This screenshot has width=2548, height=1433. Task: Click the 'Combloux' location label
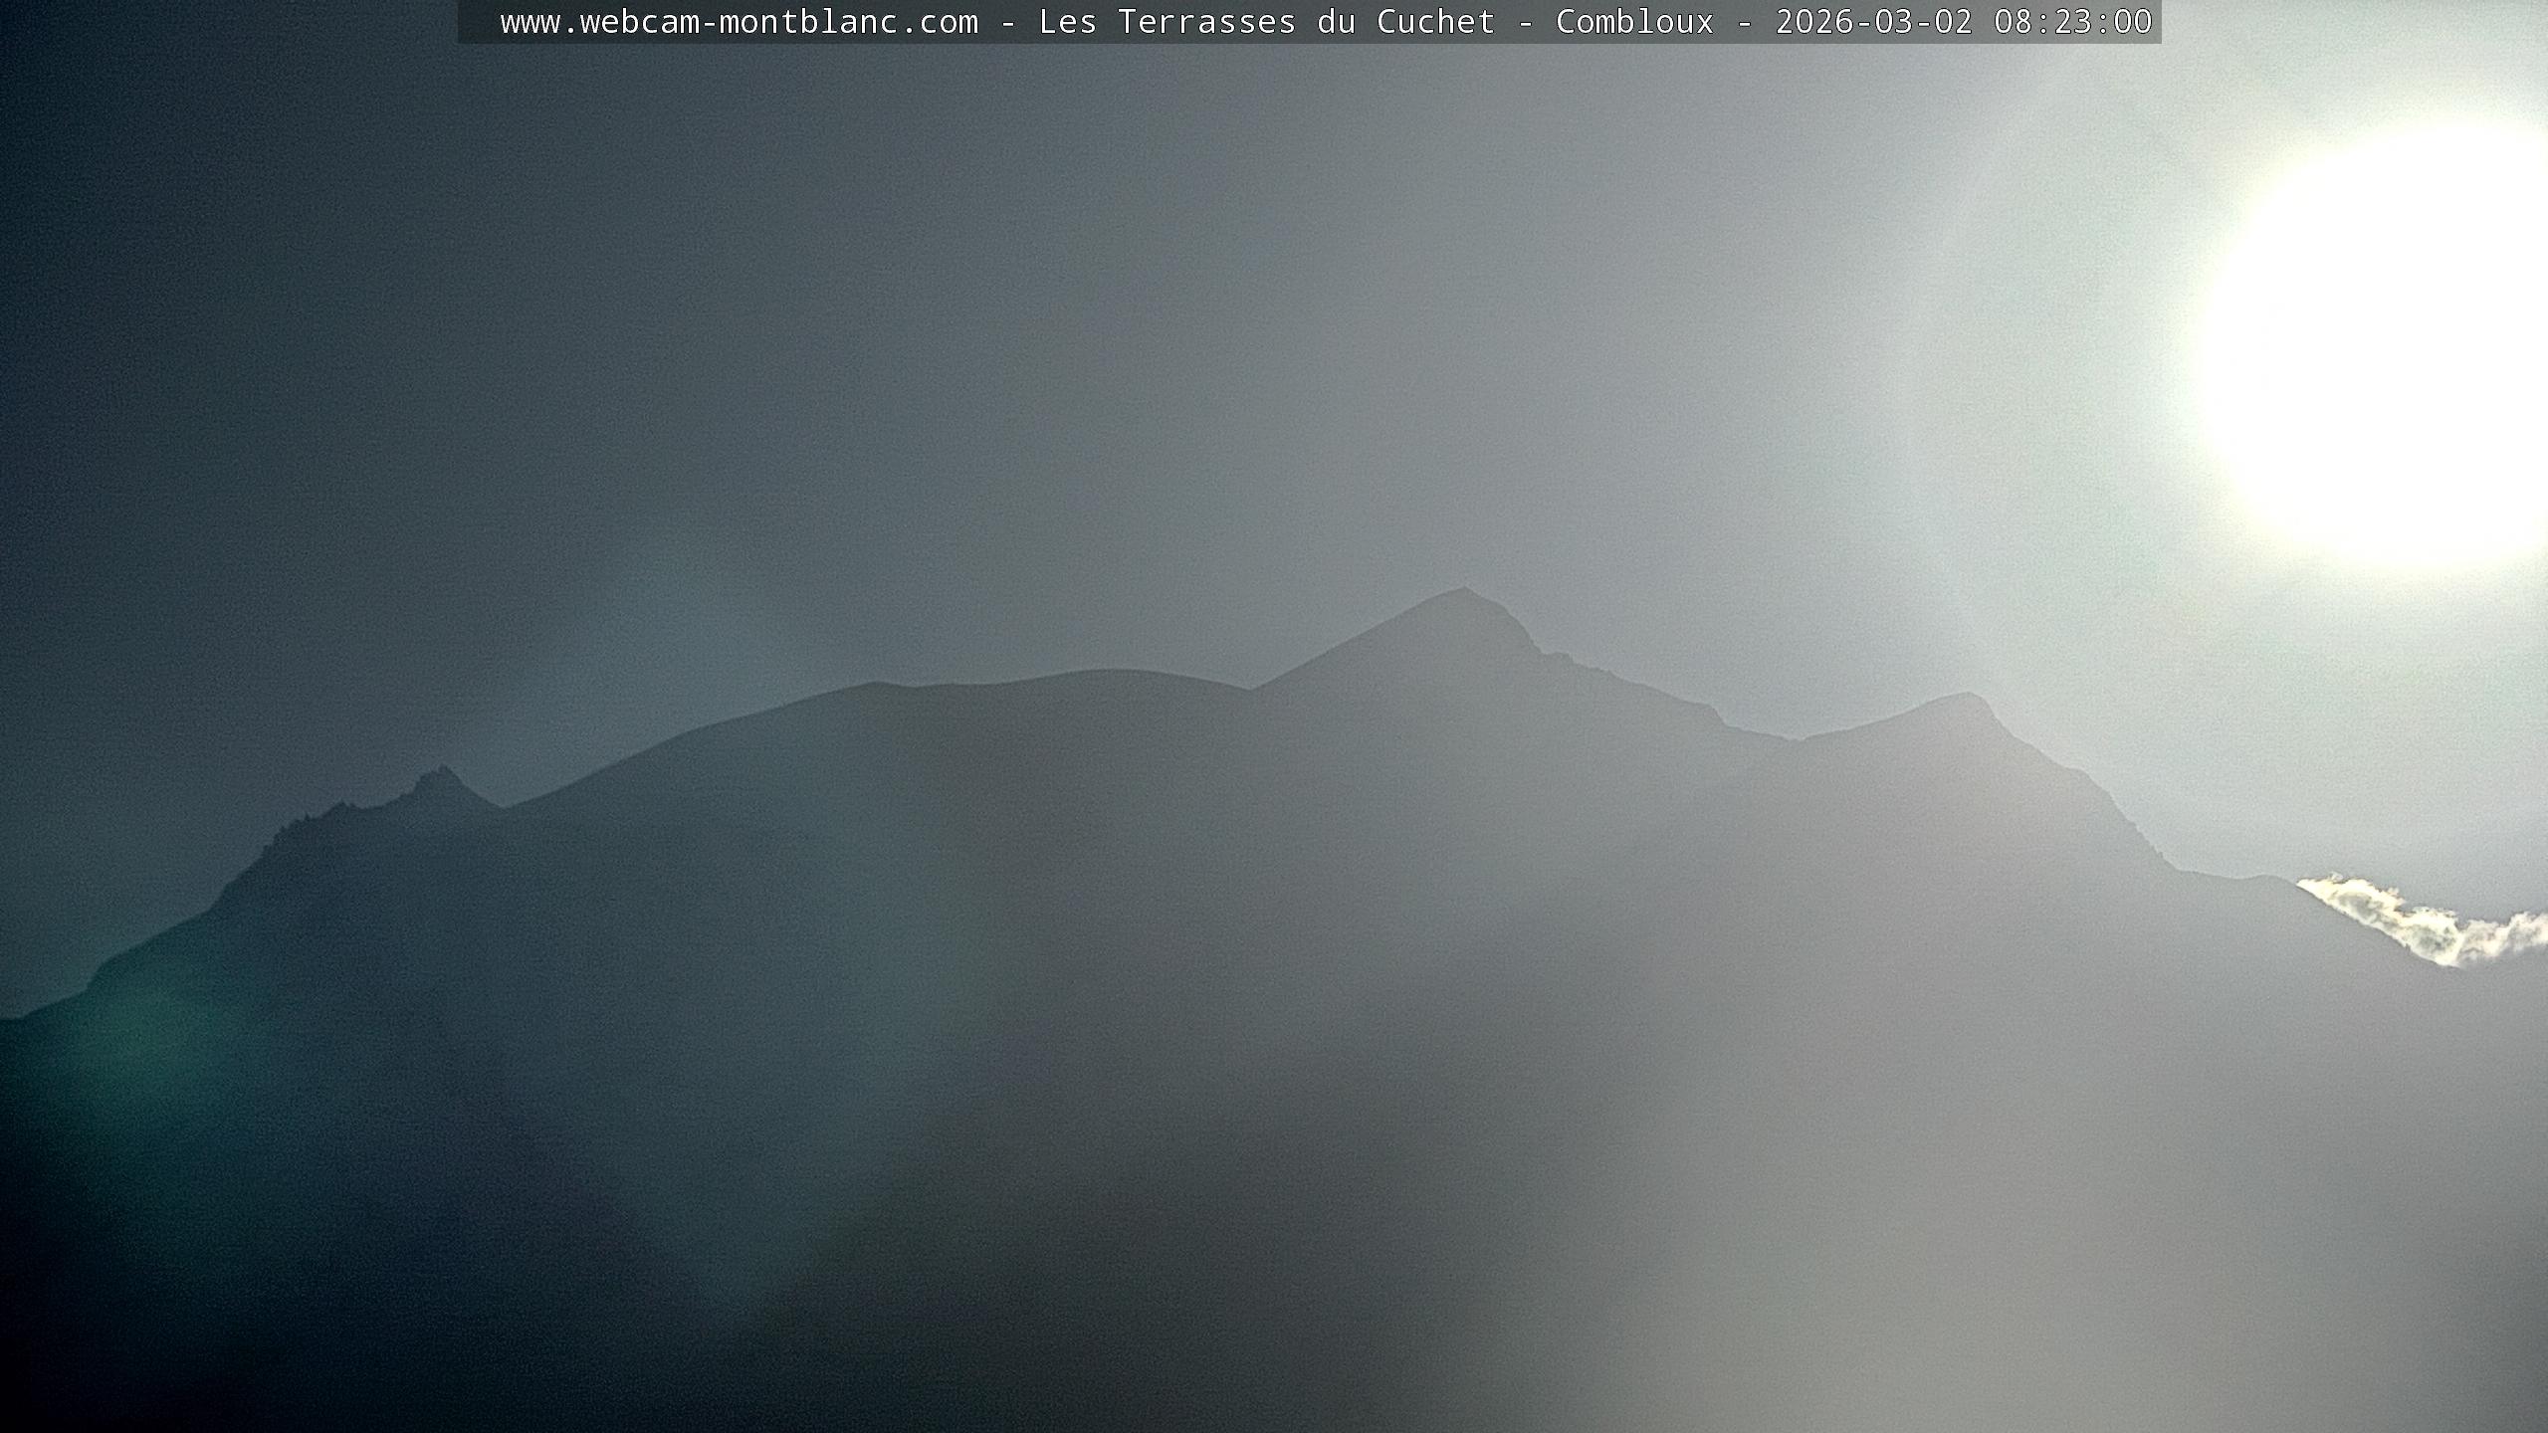point(1634,22)
